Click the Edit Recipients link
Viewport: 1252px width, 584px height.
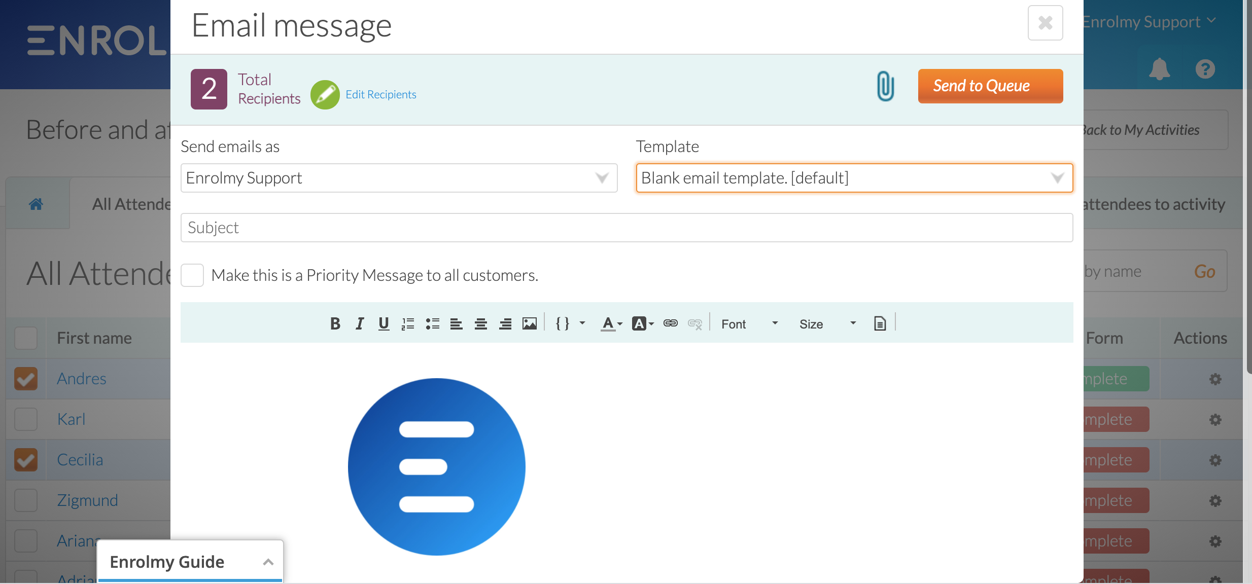(380, 95)
